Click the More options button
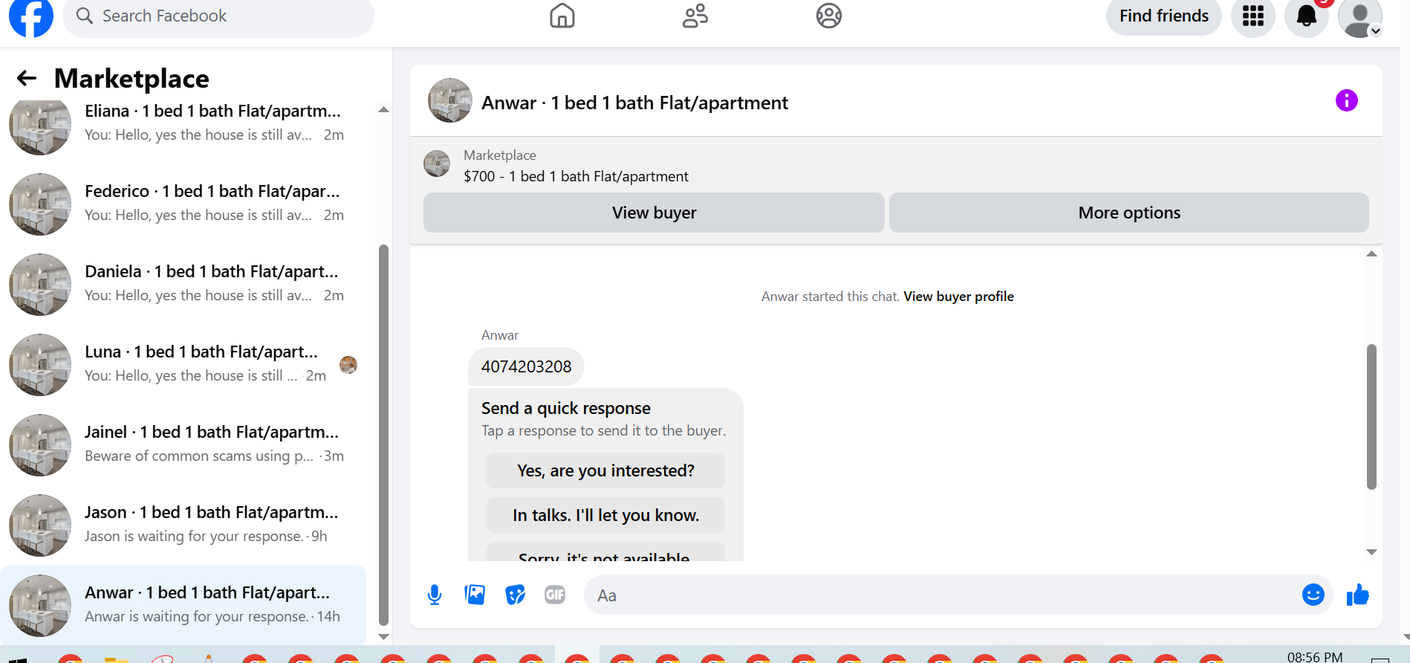 tap(1129, 213)
